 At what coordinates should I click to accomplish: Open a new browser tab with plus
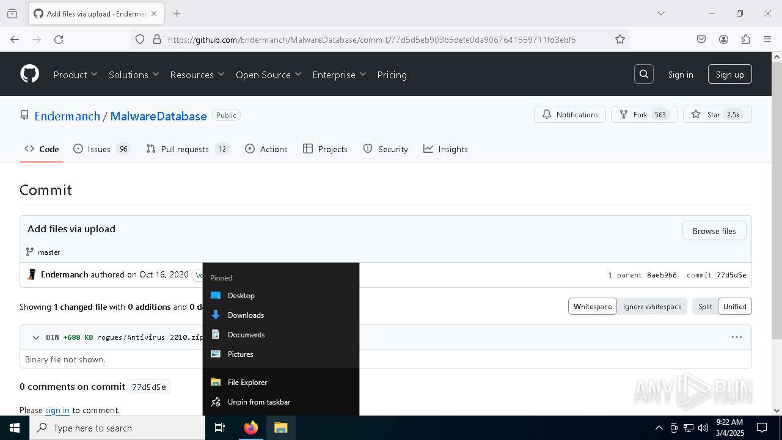pyautogui.click(x=177, y=13)
